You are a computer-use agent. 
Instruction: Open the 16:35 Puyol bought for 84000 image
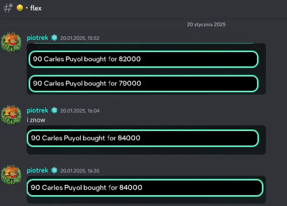(145, 188)
